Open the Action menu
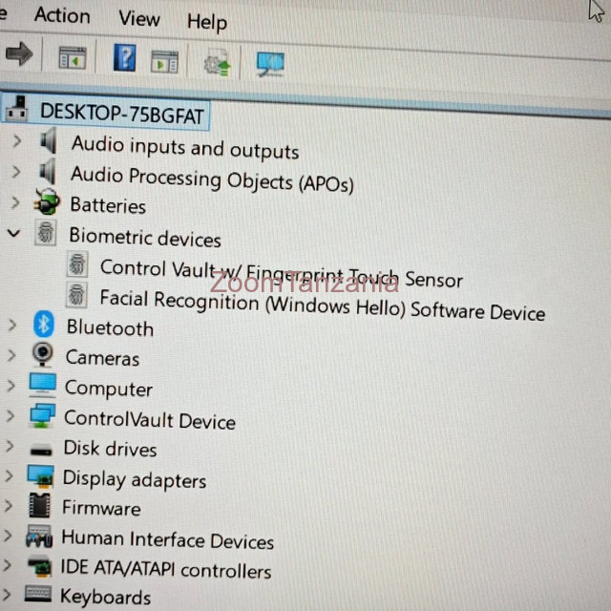Viewport: 611px width, 611px height. pos(61,15)
